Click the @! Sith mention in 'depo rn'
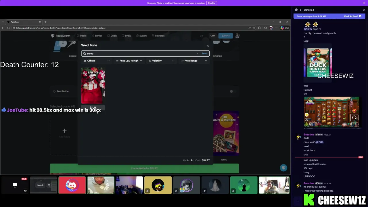 coord(308,29)
